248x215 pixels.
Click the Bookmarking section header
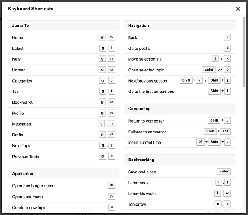[x=180, y=160]
